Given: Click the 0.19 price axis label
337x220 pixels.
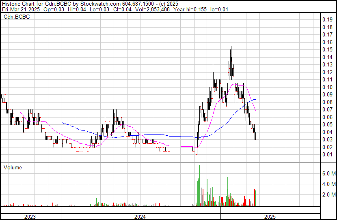Looking at the screenshot, I should tap(327, 19).
